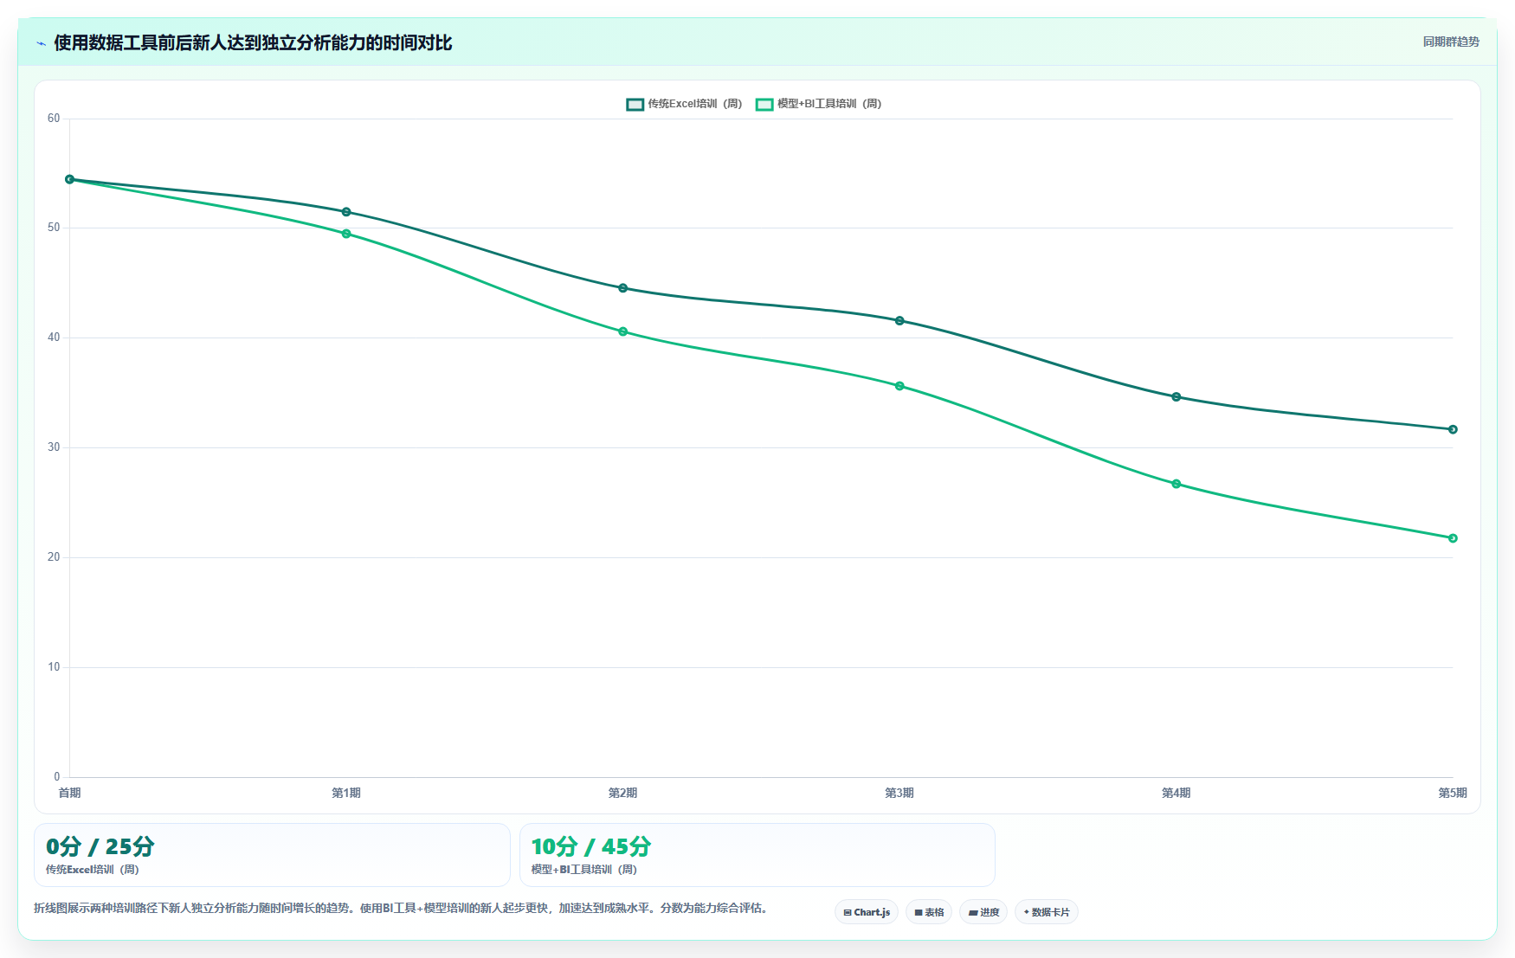Select the 模型+BI data point at 第1期
The width and height of the screenshot is (1515, 958).
346,234
